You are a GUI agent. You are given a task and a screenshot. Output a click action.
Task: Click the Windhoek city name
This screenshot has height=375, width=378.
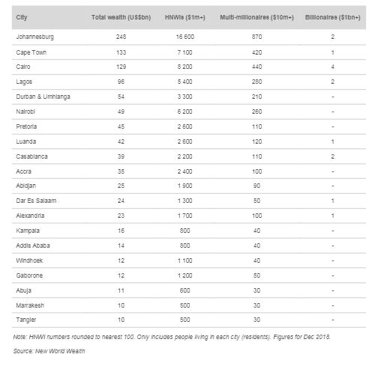[29, 260]
